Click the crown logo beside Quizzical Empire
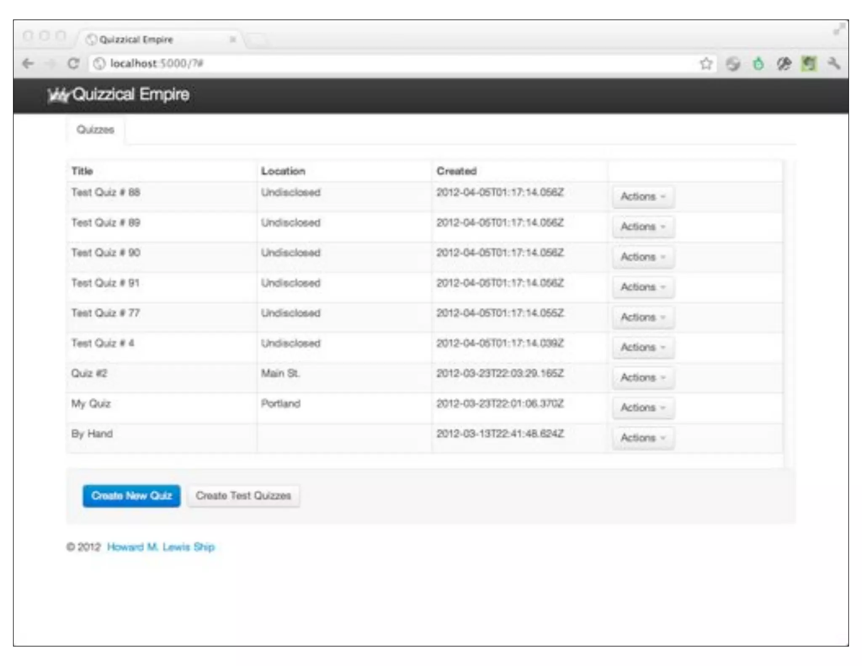The height and width of the screenshot is (666, 862). click(58, 95)
